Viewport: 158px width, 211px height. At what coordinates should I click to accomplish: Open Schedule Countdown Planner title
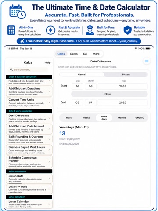[22, 159]
